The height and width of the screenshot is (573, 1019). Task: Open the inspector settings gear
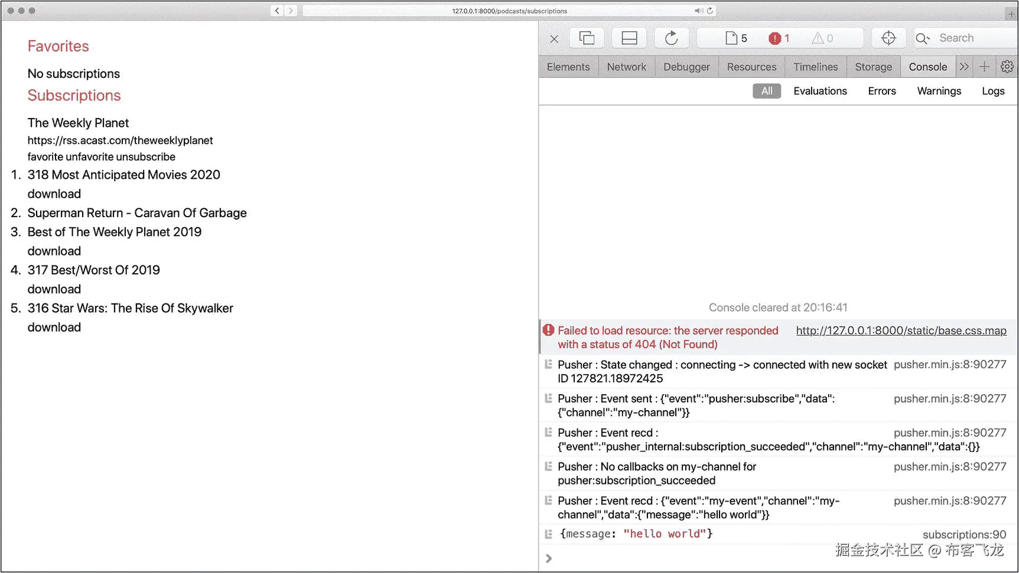point(1007,67)
